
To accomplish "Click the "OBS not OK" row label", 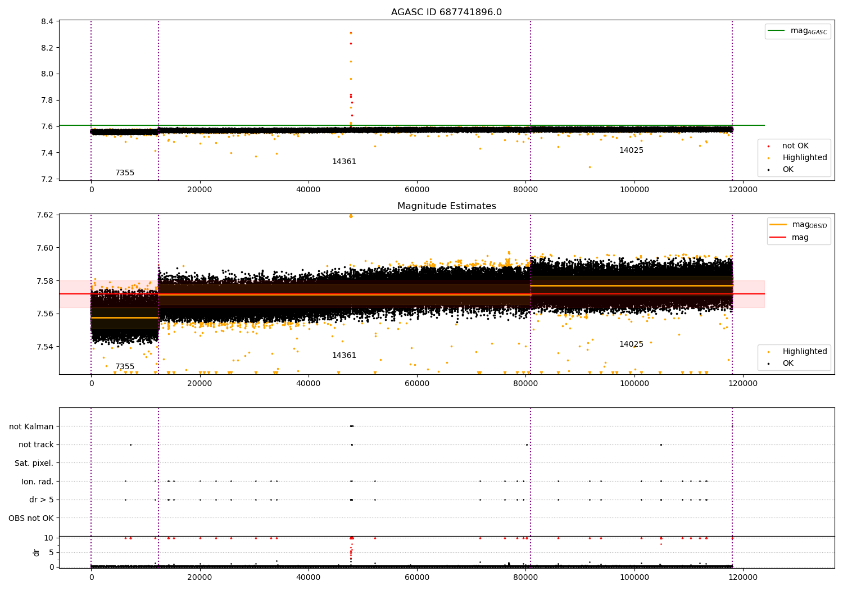I will (31, 518).
